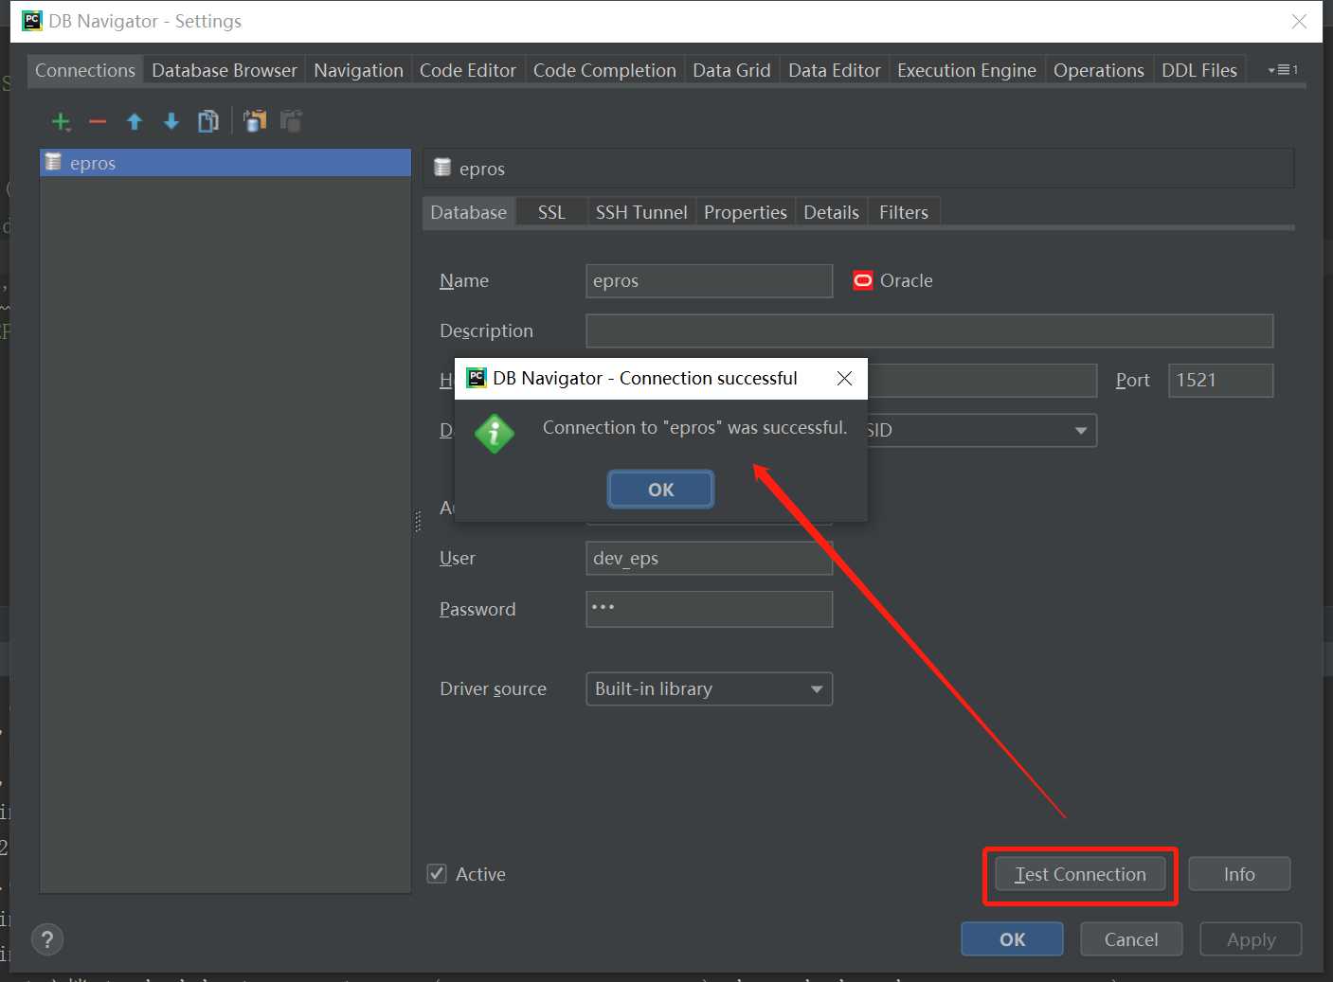Open the help question mark button

(x=47, y=939)
